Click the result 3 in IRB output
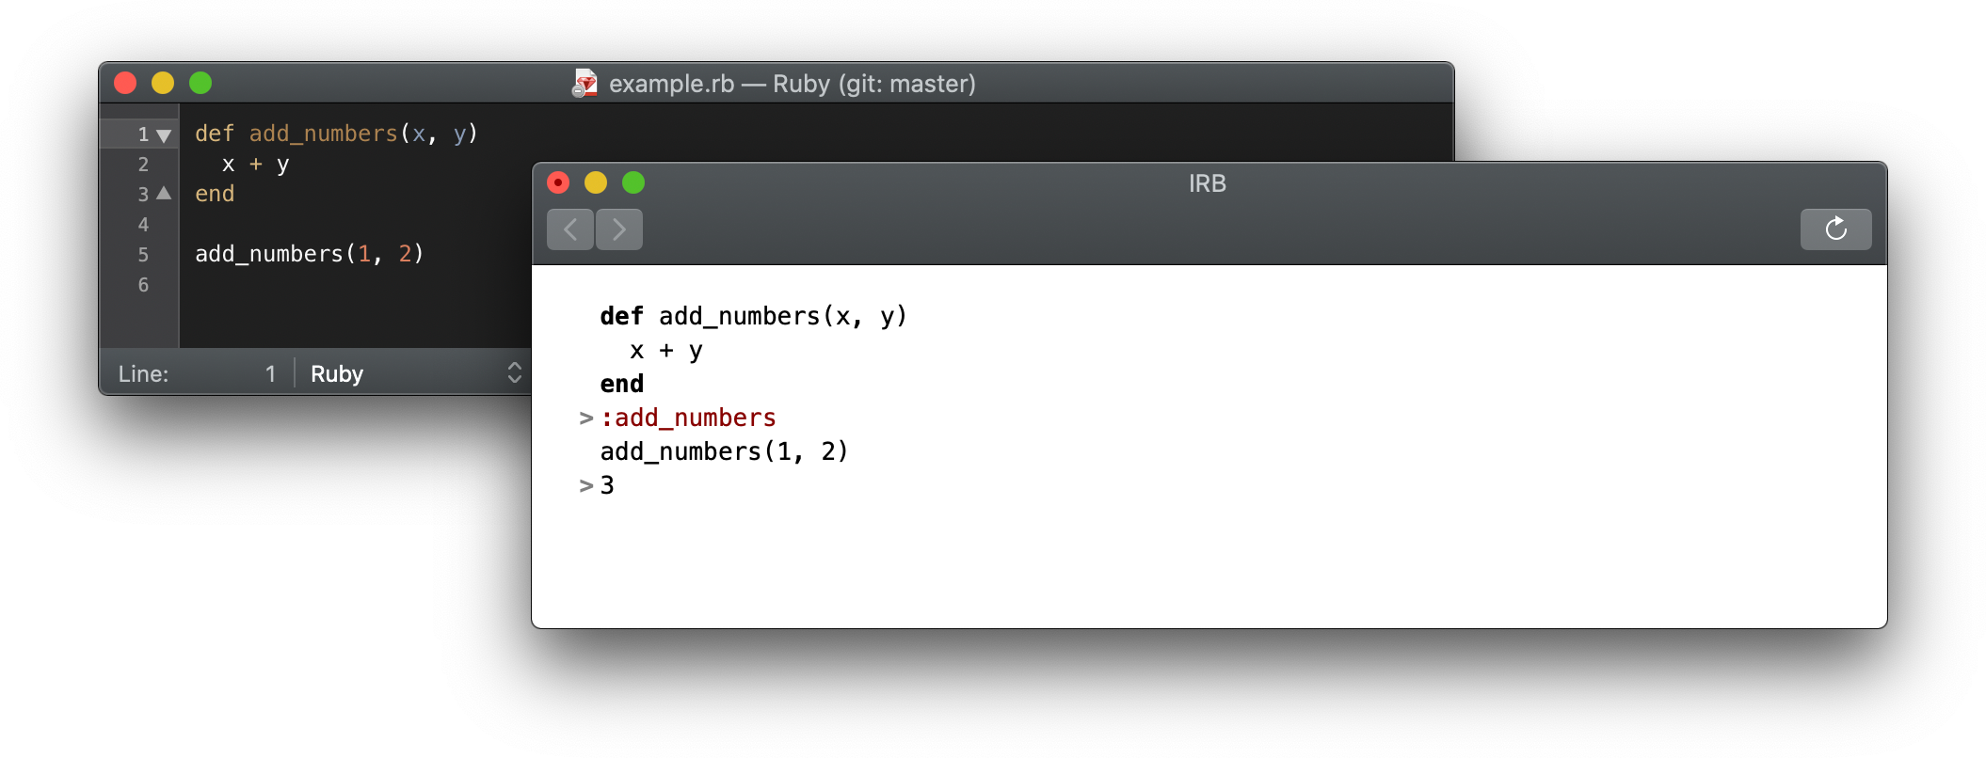 607,485
